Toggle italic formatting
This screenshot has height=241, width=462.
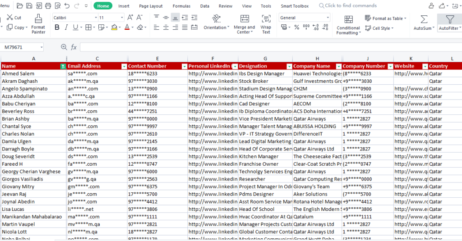point(66,27)
